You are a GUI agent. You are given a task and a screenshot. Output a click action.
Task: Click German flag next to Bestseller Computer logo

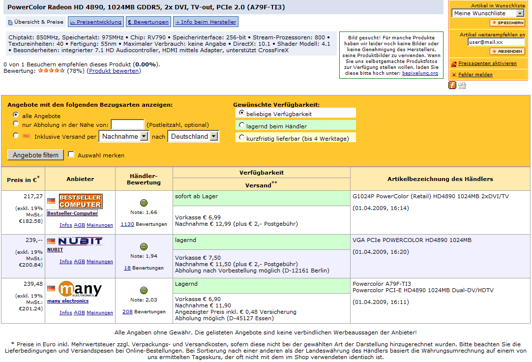[x=51, y=201]
